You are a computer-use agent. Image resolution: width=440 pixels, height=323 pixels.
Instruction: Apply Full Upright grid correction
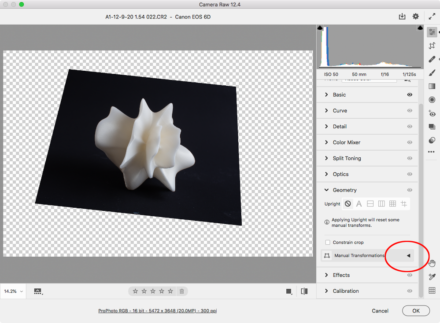pyautogui.click(x=392, y=204)
